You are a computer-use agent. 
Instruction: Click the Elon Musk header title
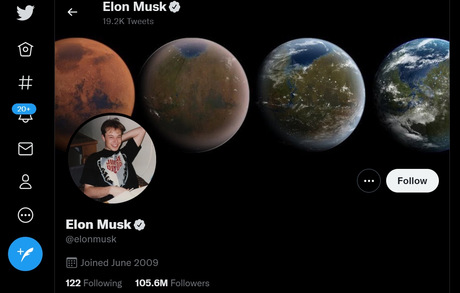(135, 7)
